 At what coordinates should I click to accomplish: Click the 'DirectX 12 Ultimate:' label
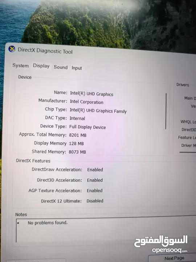coord(61,201)
